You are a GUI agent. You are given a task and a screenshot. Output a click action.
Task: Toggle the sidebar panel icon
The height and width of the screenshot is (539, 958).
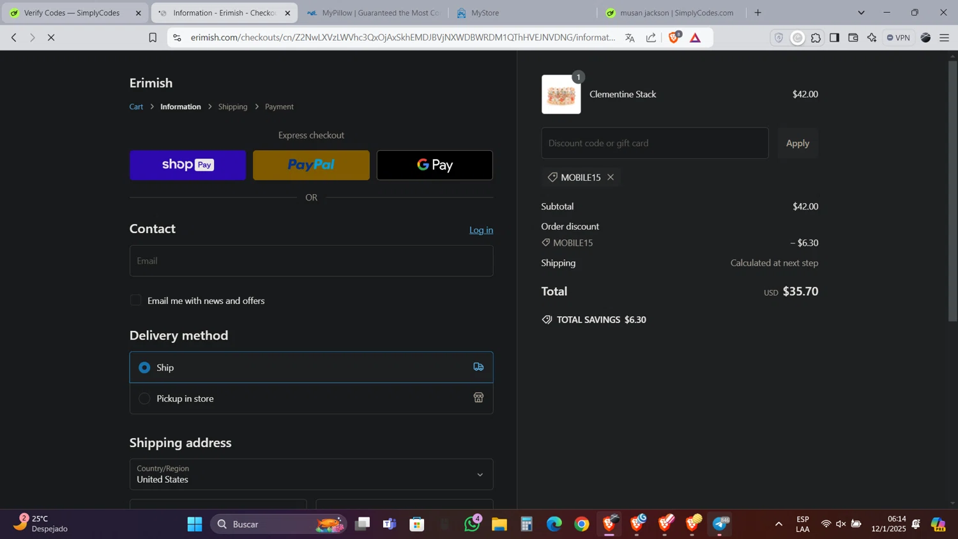[x=834, y=38]
